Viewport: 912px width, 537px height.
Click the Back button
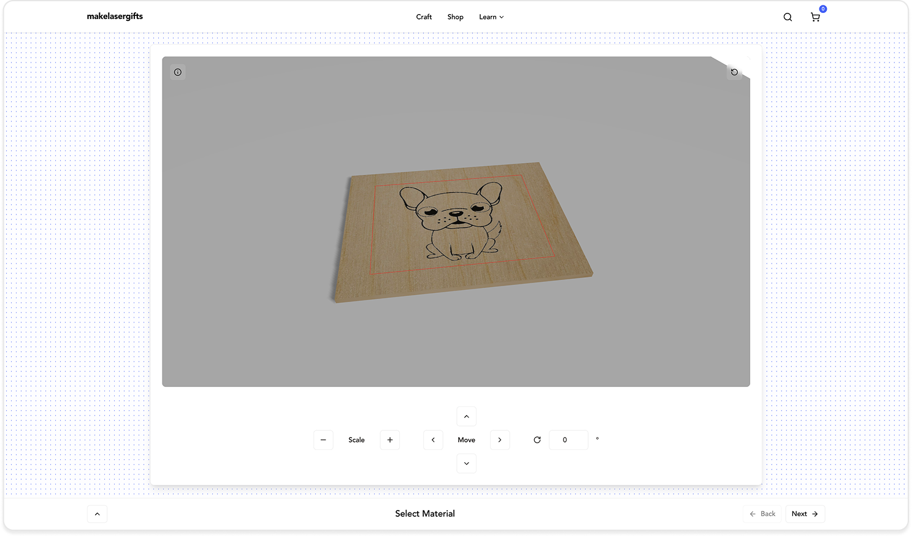(762, 514)
